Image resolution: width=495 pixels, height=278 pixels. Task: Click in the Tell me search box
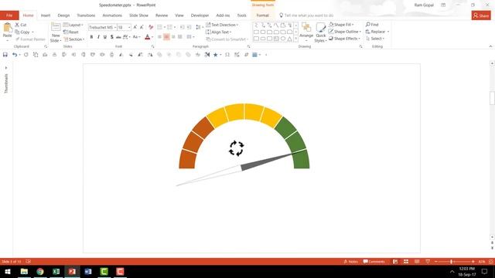[309, 15]
